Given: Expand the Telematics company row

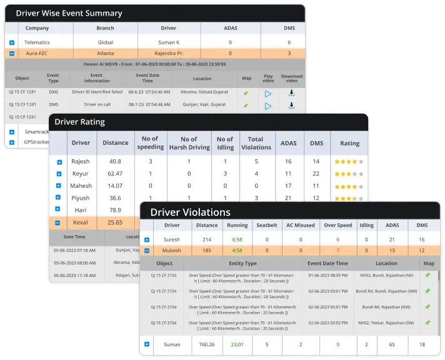Looking at the screenshot, I should point(12,43).
